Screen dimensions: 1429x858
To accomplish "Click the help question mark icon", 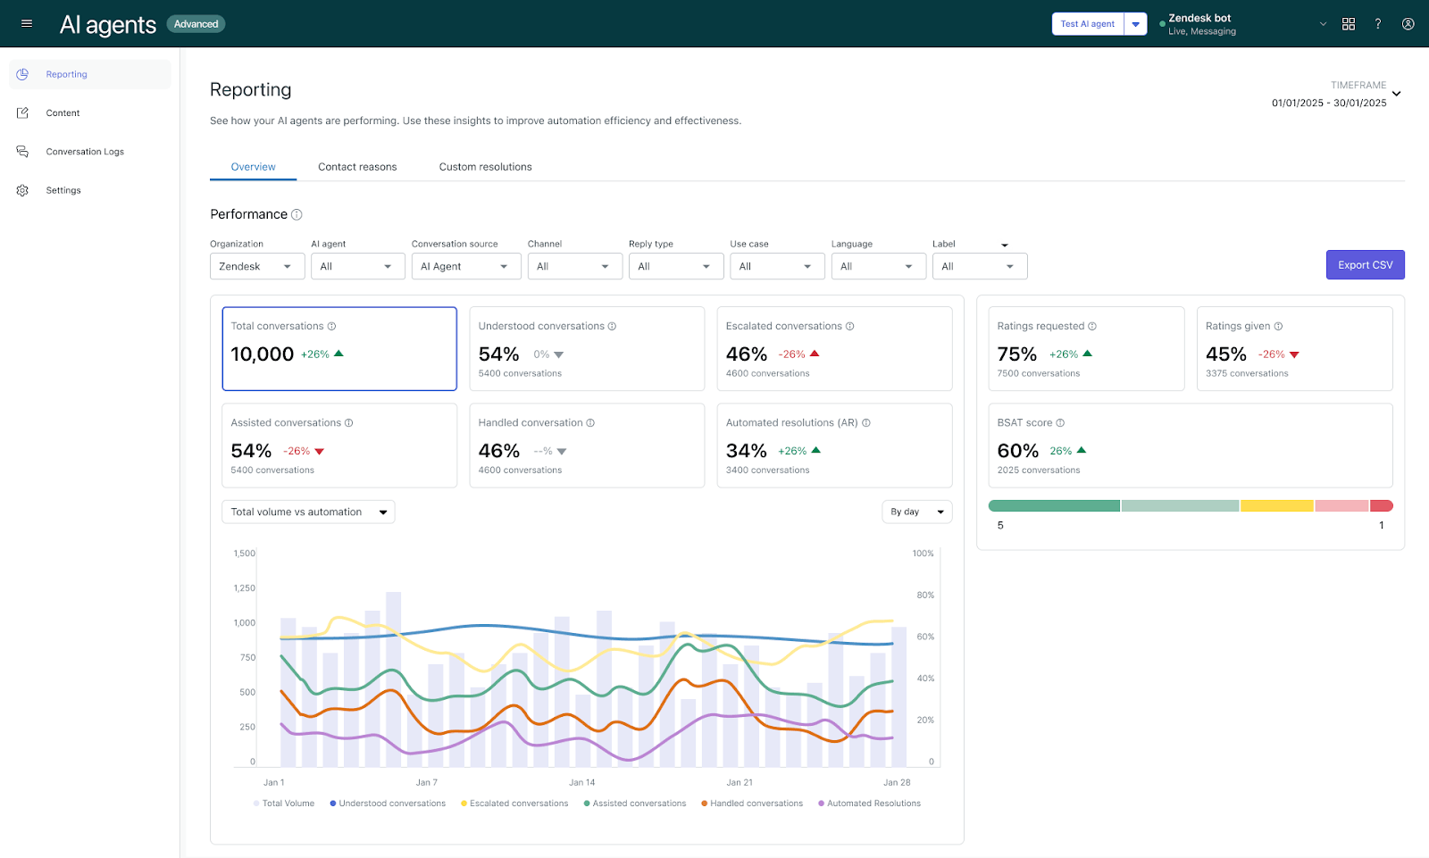I will [1378, 23].
